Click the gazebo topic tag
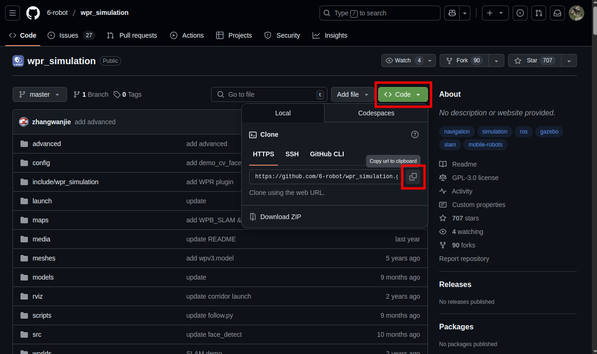 [x=549, y=132]
